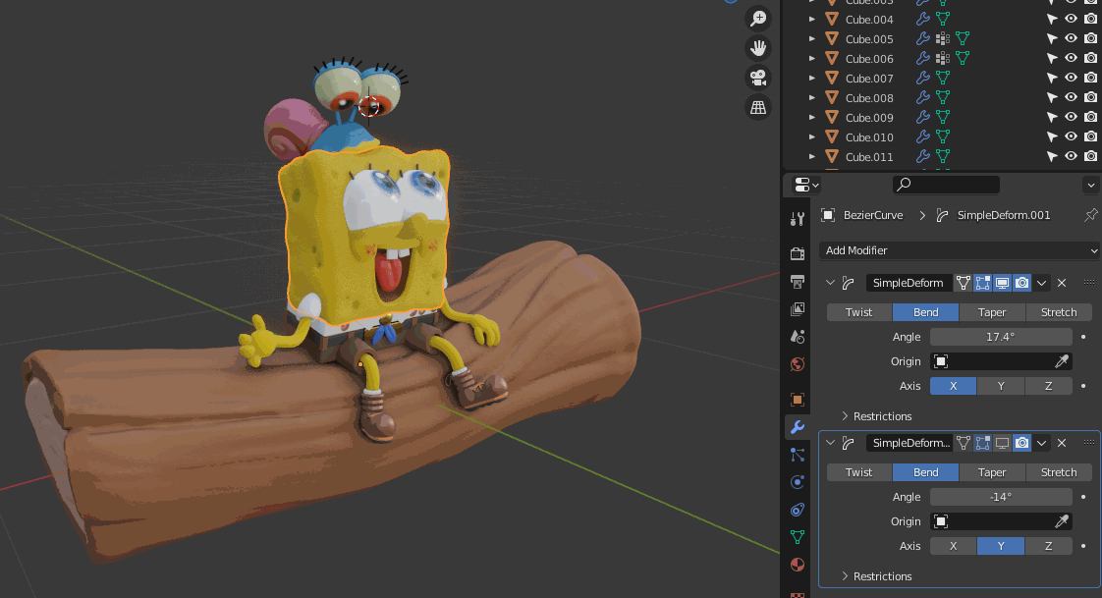Click the wrench modifier icon beside Cube.004
The image size is (1102, 598).
(922, 19)
